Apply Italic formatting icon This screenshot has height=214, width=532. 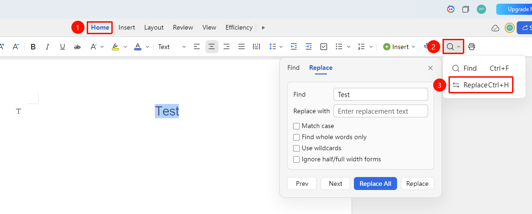[x=47, y=47]
